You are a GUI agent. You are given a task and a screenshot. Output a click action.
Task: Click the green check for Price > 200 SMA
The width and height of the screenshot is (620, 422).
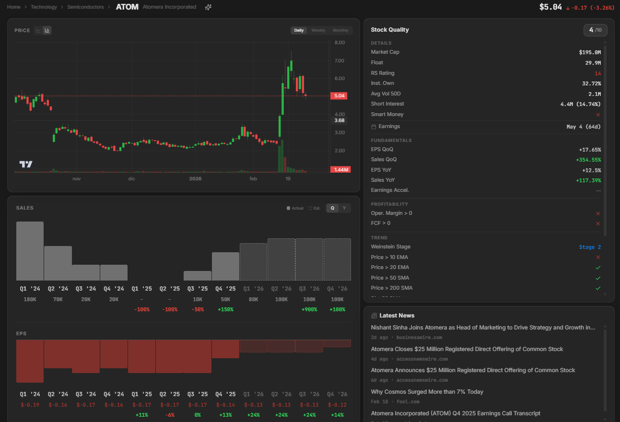(x=598, y=288)
